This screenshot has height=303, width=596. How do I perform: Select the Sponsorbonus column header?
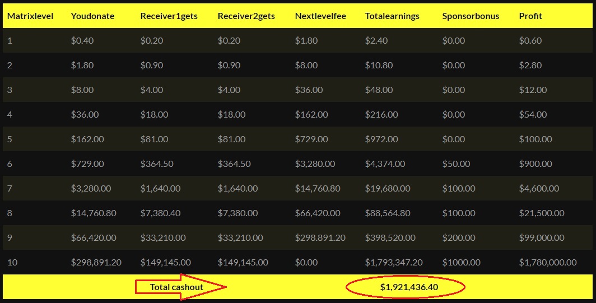tap(471, 16)
